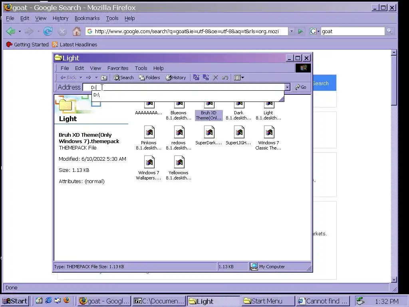Open the Help menu in Light window

158,68
